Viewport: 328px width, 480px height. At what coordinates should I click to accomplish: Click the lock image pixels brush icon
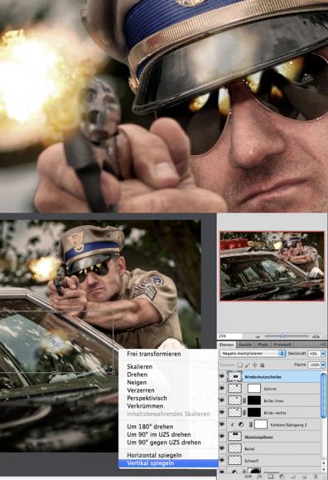(x=248, y=365)
